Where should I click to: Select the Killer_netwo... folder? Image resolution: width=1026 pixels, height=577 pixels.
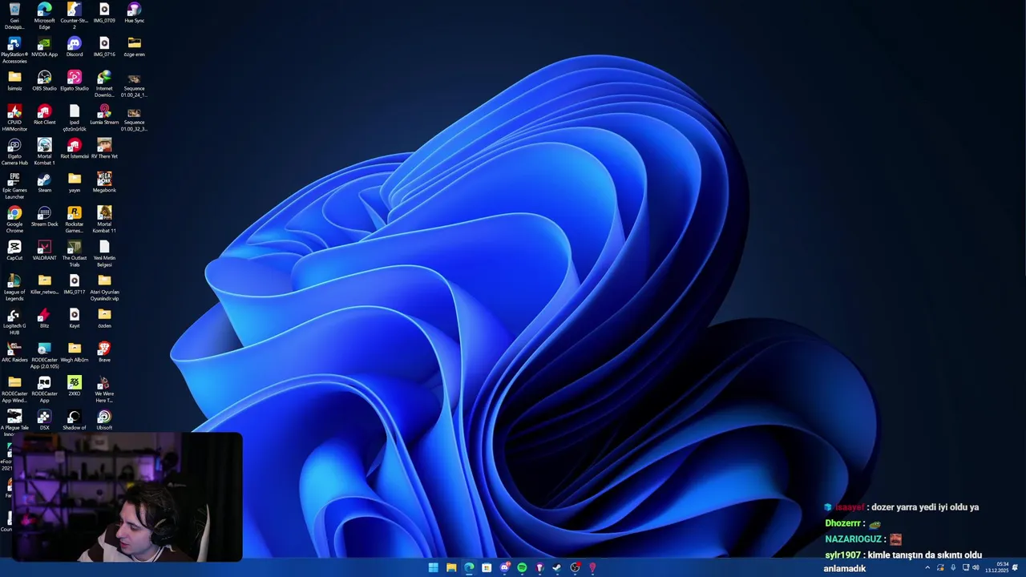point(44,284)
